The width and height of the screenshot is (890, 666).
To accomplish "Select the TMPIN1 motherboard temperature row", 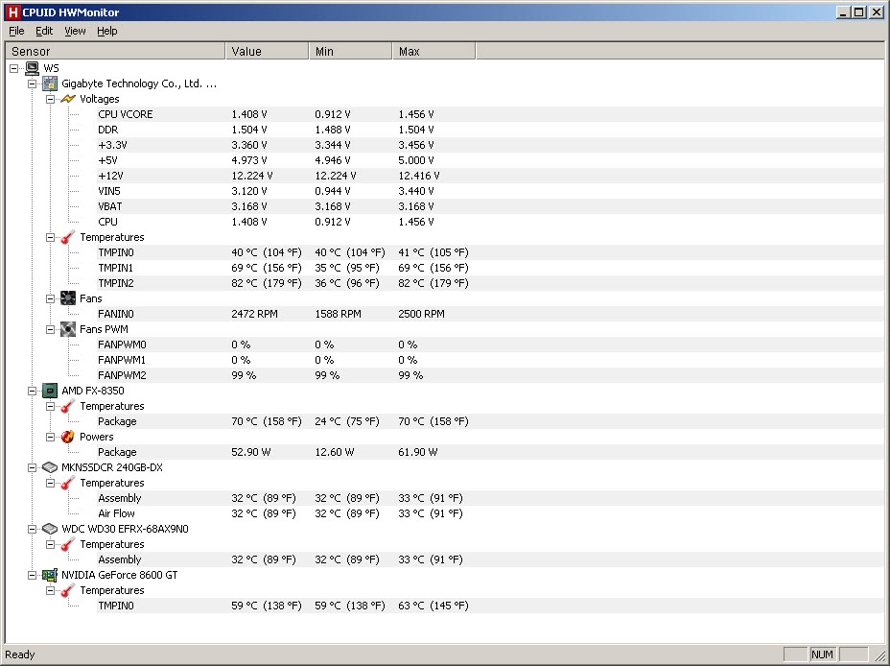I will coord(490,268).
